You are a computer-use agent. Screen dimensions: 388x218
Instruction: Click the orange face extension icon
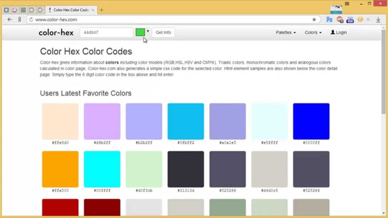tap(360, 19)
